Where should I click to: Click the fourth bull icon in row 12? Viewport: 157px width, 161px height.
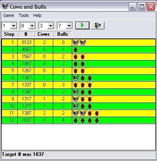[97, 121]
